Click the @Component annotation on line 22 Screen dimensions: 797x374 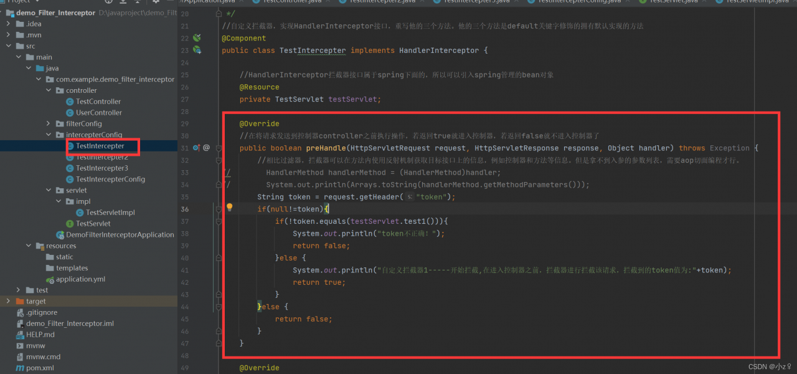click(243, 38)
